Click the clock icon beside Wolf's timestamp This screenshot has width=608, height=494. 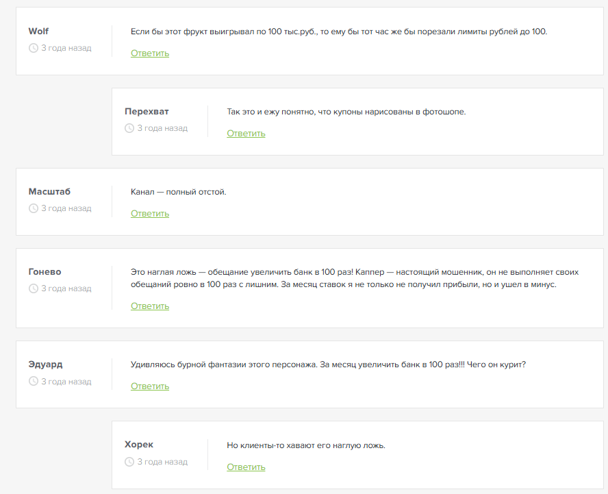click(x=34, y=48)
